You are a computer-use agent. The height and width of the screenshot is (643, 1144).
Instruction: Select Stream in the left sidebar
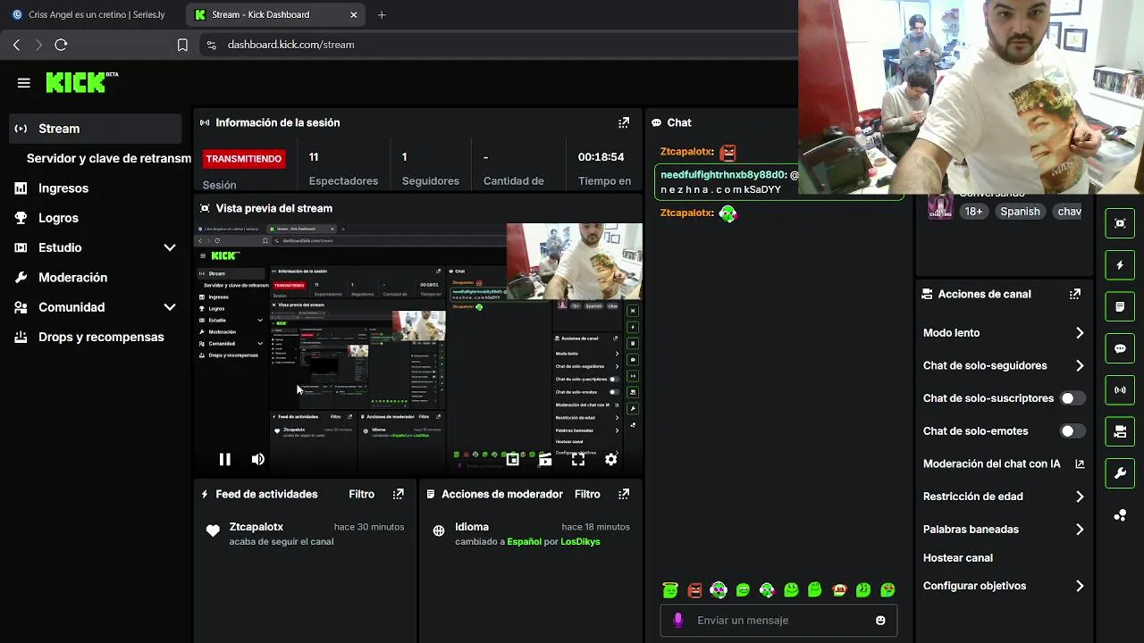96,129
